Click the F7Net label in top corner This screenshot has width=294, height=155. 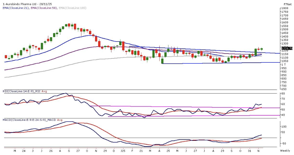click(x=287, y=4)
